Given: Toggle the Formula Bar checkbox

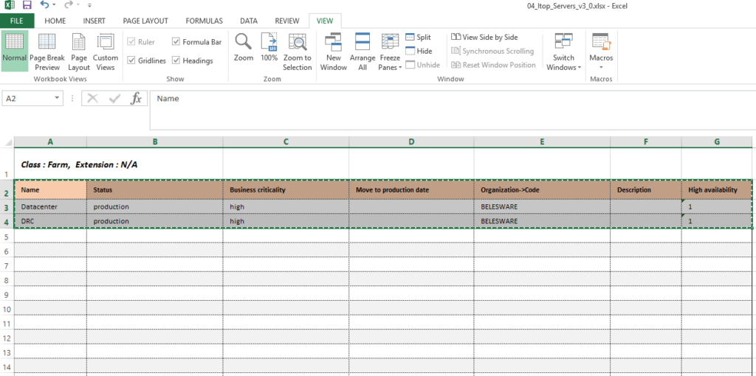Looking at the screenshot, I should tap(176, 42).
